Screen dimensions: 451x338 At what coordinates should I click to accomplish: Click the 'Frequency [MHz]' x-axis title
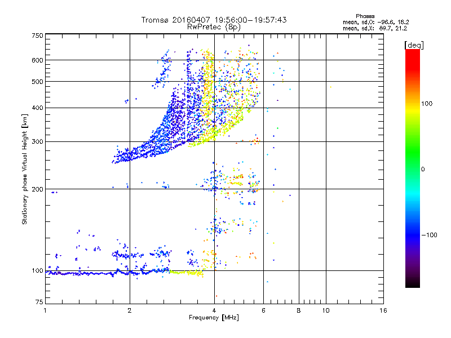pos(214,318)
